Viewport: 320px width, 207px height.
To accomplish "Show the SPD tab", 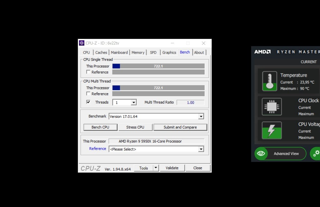I will pyautogui.click(x=153, y=52).
